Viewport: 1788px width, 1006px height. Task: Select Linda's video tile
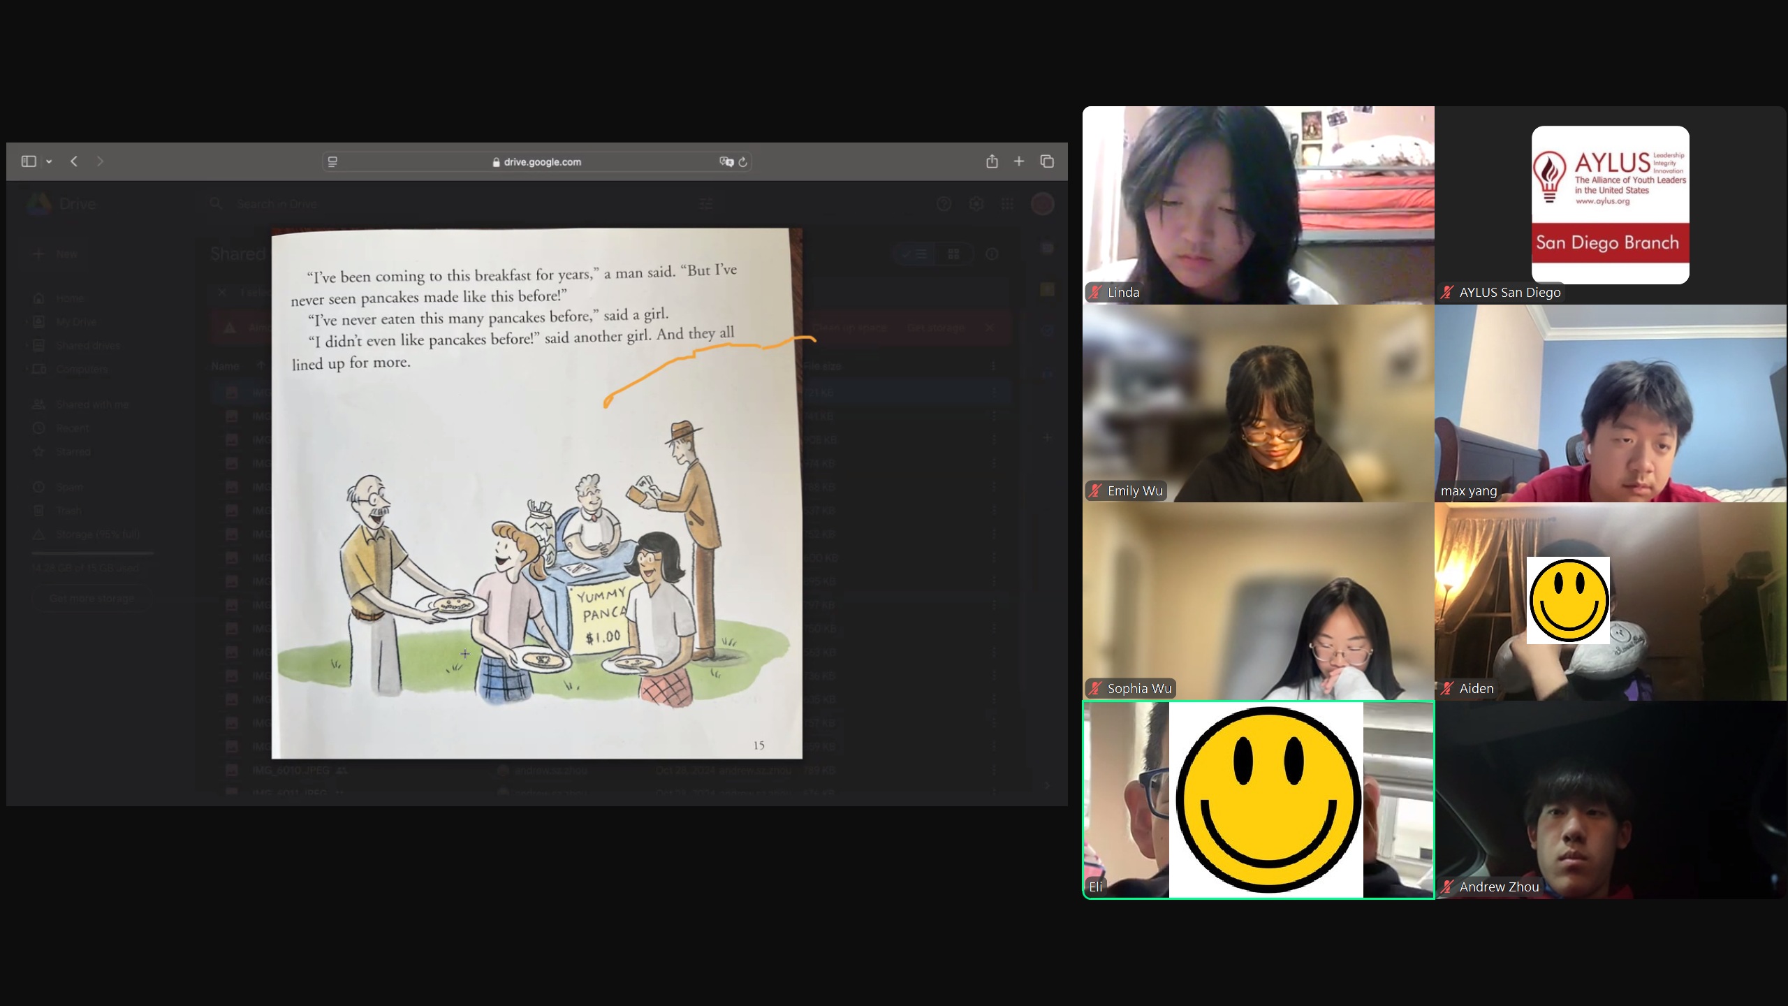coord(1259,205)
